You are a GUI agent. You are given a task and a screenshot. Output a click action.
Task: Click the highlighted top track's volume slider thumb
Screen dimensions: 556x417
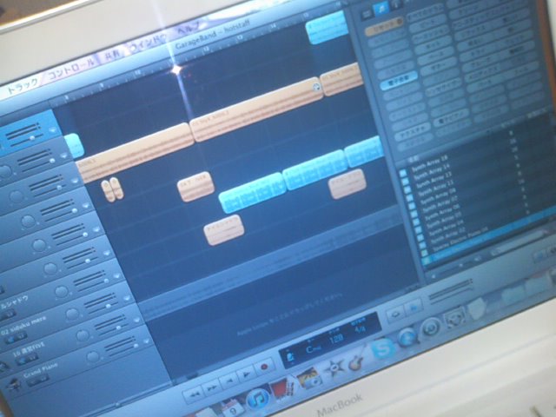[x=33, y=137]
